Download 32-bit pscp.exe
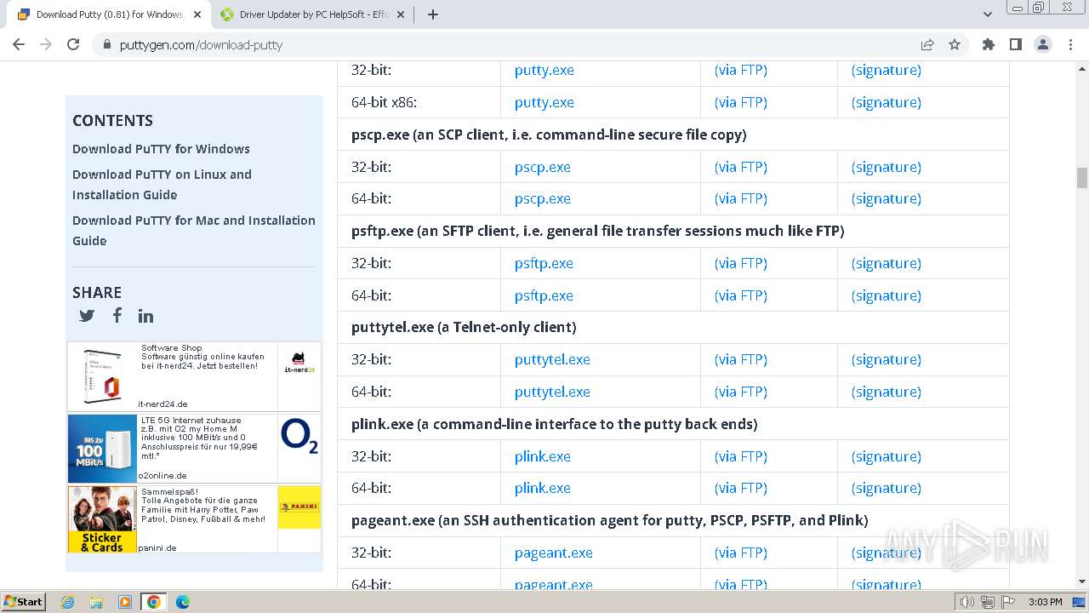 pyautogui.click(x=543, y=167)
